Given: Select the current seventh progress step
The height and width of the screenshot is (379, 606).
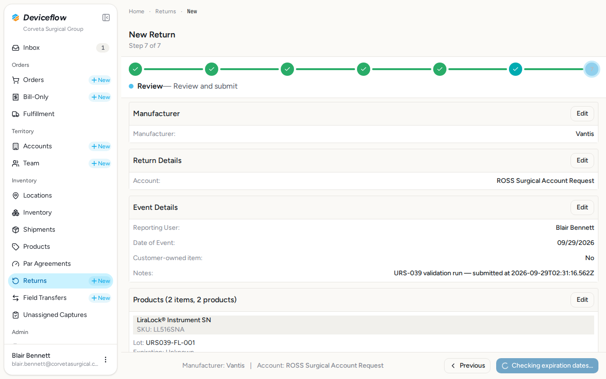Looking at the screenshot, I should (x=592, y=69).
